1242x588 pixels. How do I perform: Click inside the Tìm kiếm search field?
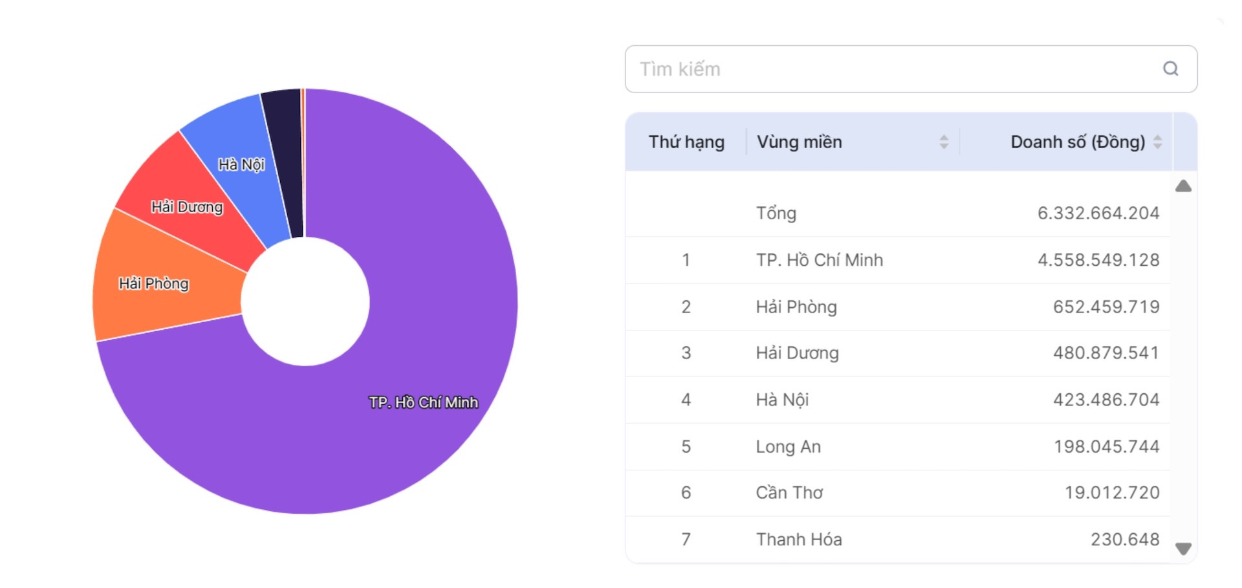tap(841, 69)
